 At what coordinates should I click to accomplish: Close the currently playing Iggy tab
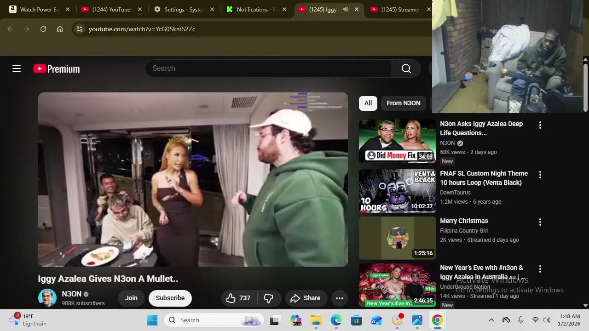pos(356,9)
